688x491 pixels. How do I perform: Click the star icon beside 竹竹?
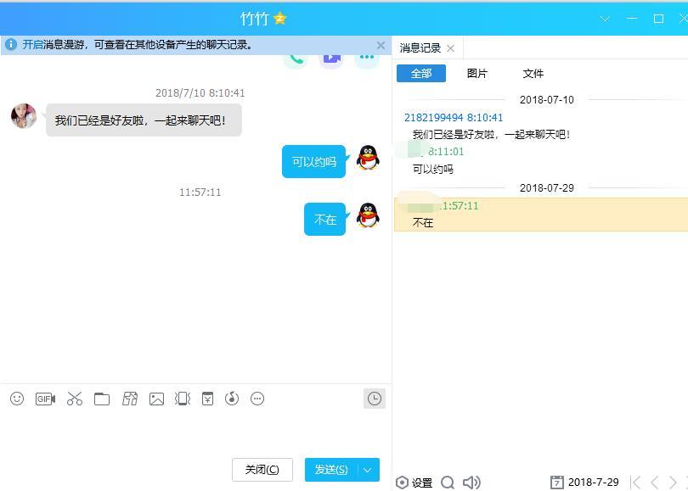coord(279,19)
